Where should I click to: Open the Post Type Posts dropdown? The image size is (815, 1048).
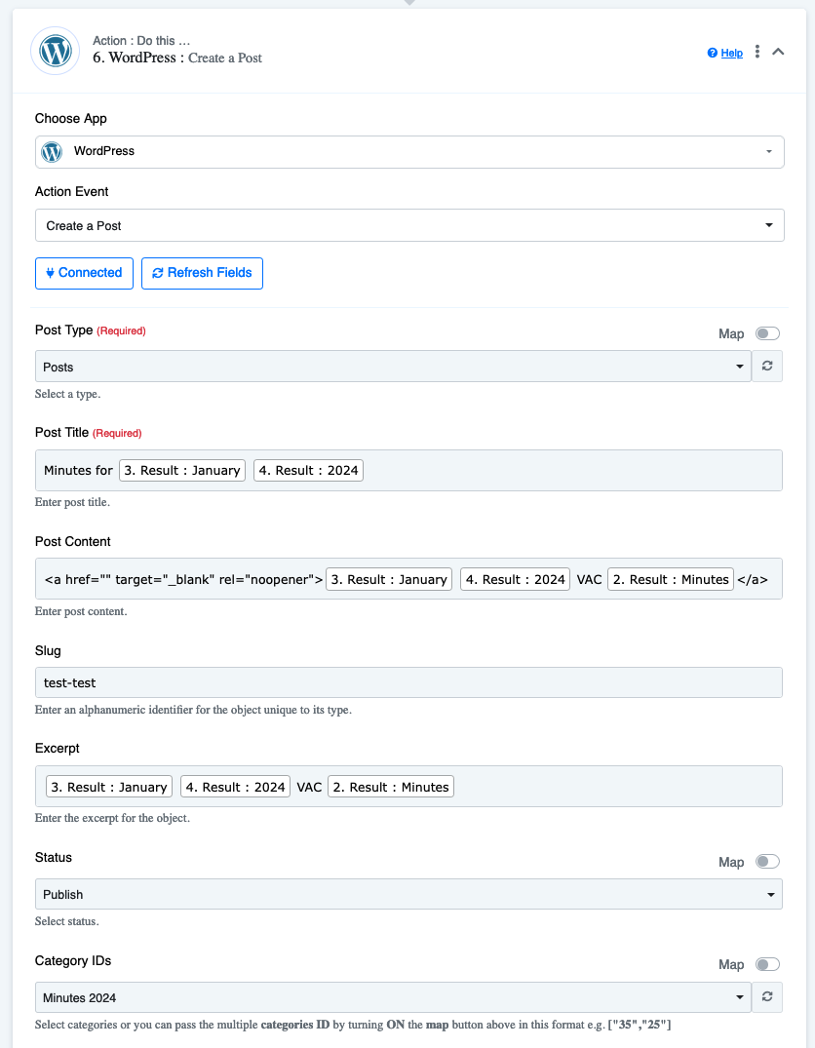tap(393, 367)
